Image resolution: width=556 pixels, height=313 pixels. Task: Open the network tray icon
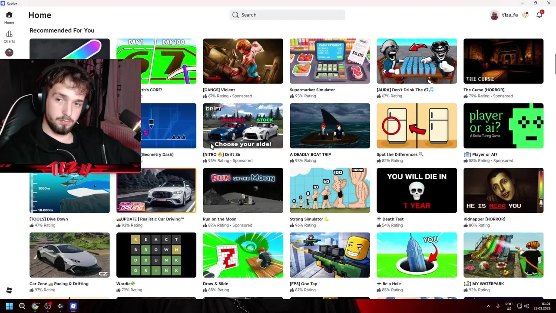tap(520, 306)
